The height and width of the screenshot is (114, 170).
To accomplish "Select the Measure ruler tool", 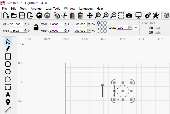I will click(8, 110).
